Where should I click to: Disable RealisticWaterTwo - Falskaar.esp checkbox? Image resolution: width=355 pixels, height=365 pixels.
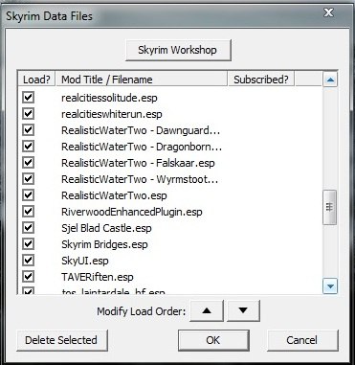point(29,162)
